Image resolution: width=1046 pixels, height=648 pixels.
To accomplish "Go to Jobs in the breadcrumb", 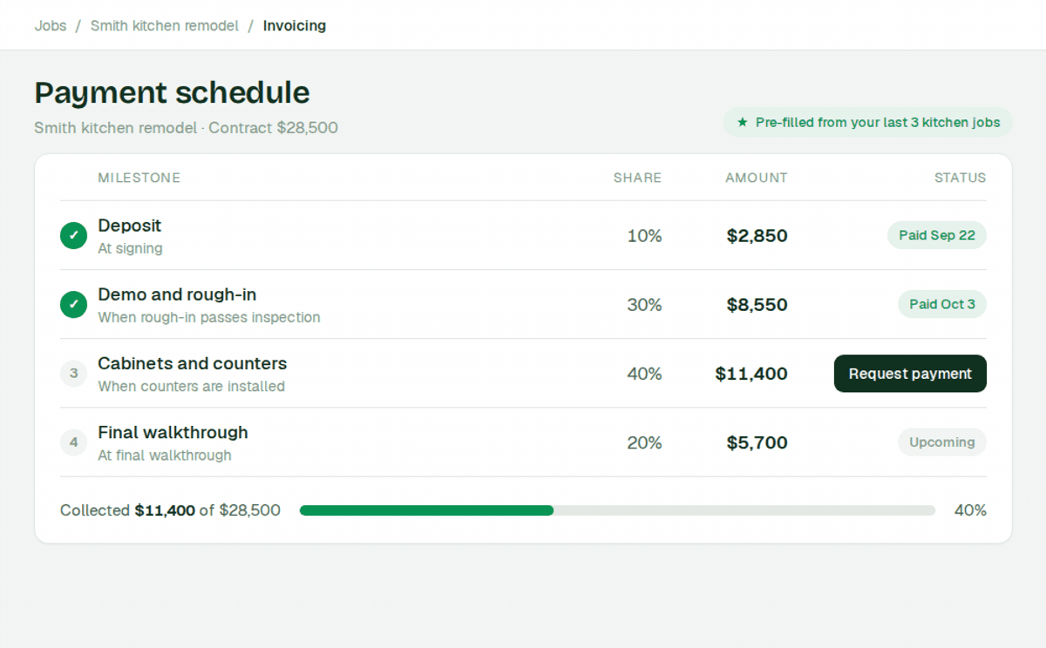I will pos(51,26).
